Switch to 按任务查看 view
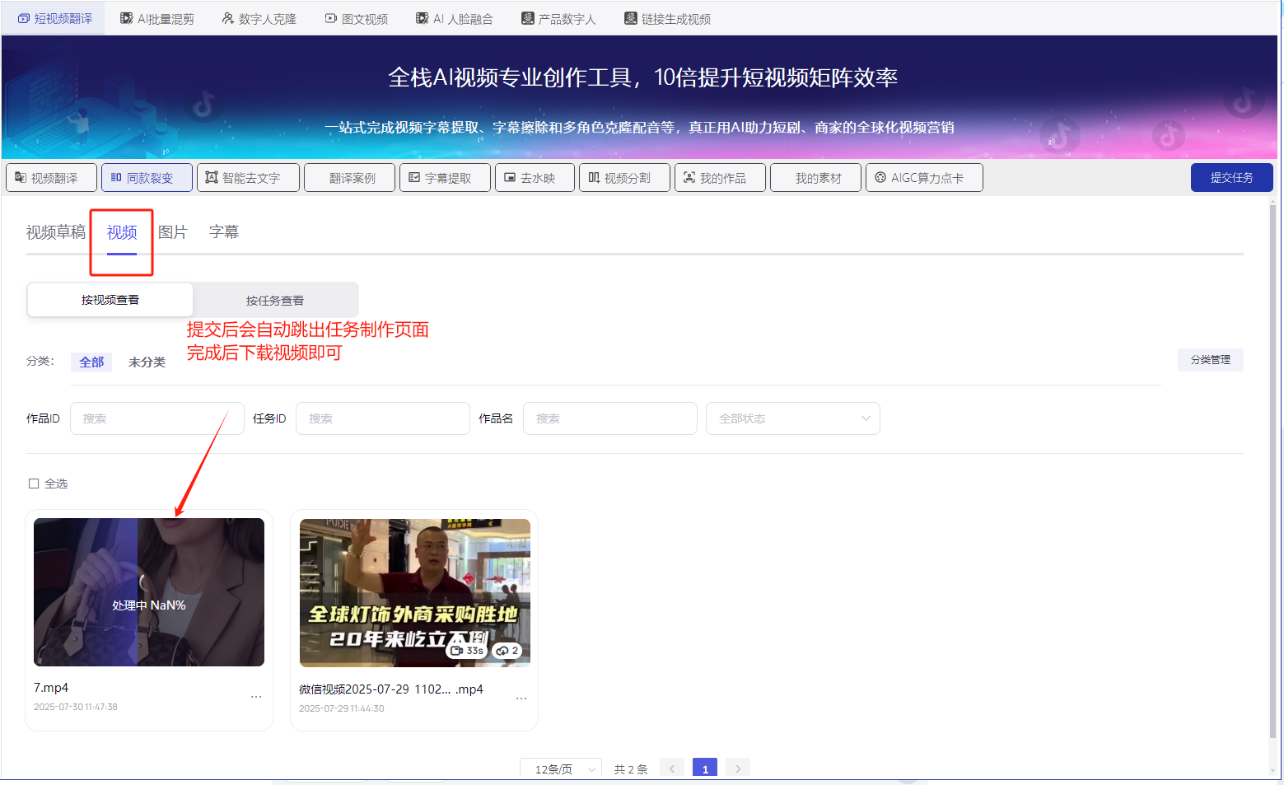 click(274, 300)
